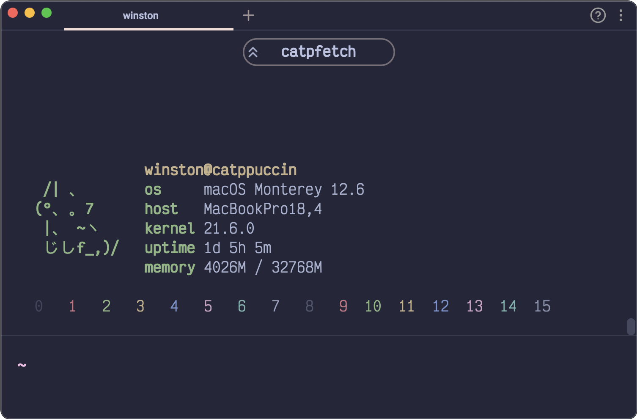The height and width of the screenshot is (419, 637).
Task: Click the os label
Action: (x=153, y=190)
